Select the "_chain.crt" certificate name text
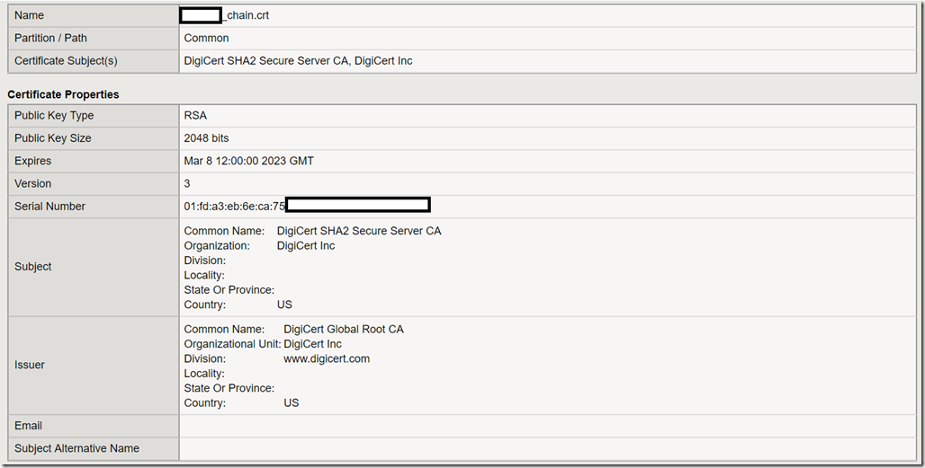925x468 pixels. 246,16
